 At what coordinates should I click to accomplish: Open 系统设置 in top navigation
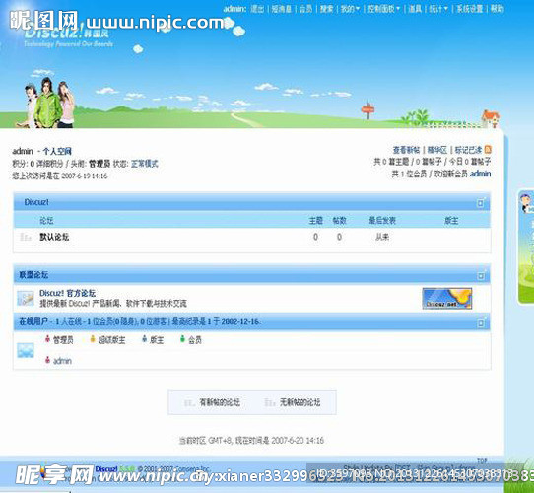coord(470,9)
